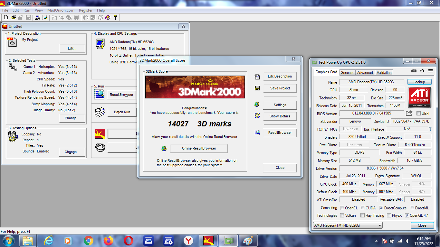Click the Show Details button

tap(280, 116)
